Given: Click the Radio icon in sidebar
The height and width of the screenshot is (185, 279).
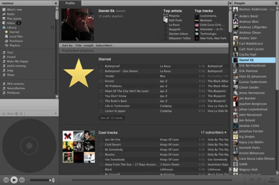Looking at the screenshot, I should click(4, 14).
